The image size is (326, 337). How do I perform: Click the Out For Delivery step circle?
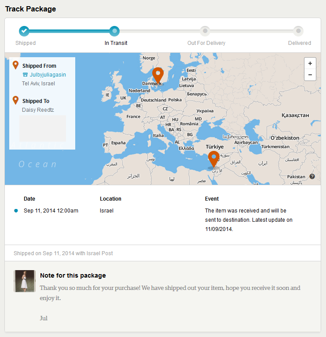coord(205,31)
